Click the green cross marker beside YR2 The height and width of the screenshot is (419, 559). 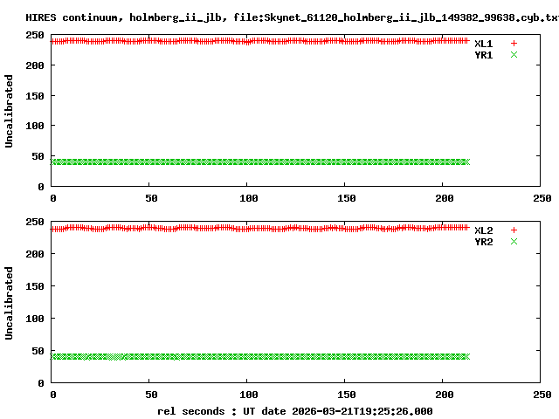tap(514, 242)
